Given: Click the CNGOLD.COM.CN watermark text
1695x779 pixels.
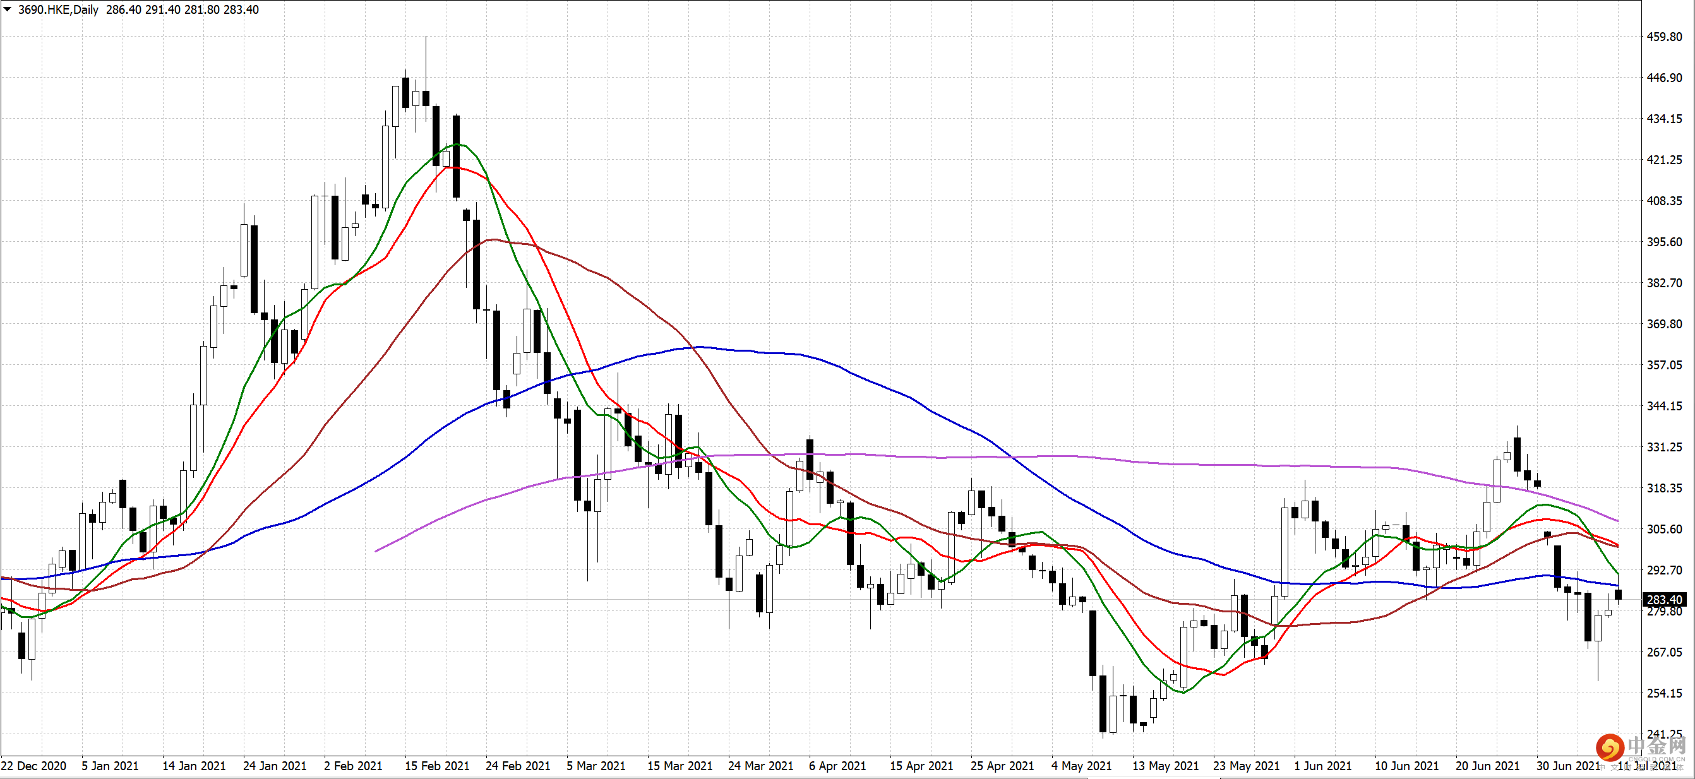Looking at the screenshot, I should click(1656, 759).
